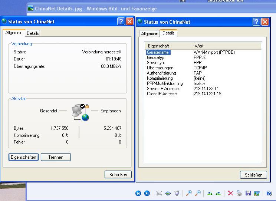This screenshot has width=276, height=201.
Task: Click Schließen in left dialog
Action: [x=118, y=175]
